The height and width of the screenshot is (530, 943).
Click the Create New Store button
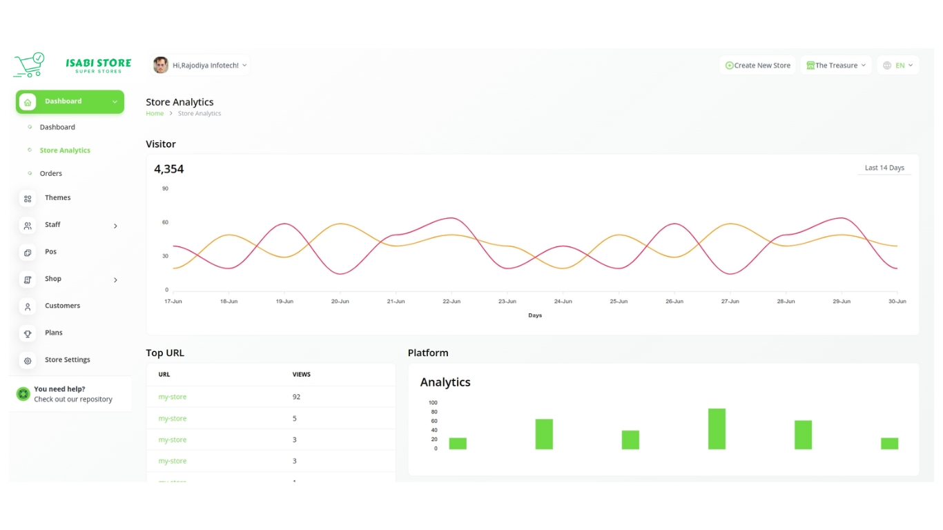pyautogui.click(x=757, y=66)
